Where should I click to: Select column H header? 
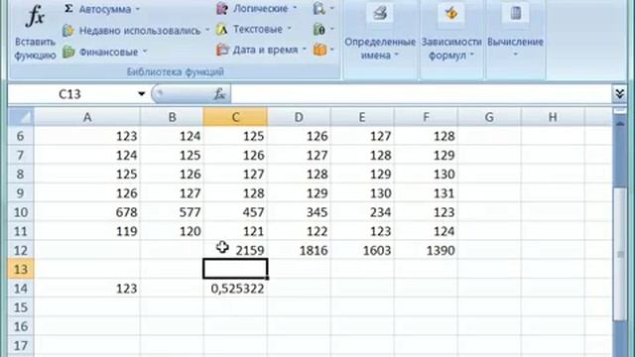tap(553, 117)
